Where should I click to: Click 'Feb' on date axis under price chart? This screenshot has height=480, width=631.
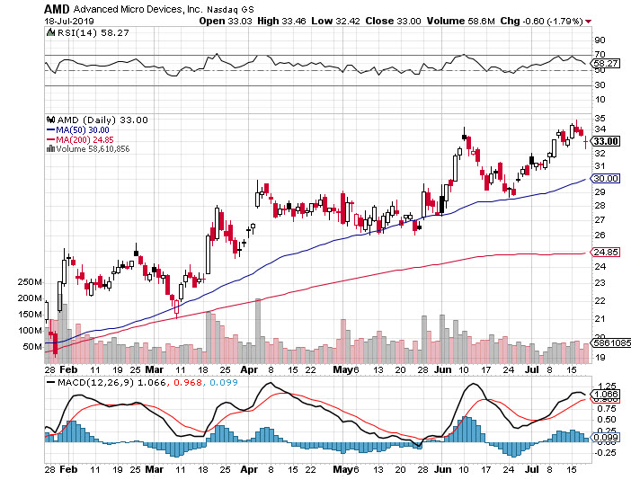tap(68, 369)
